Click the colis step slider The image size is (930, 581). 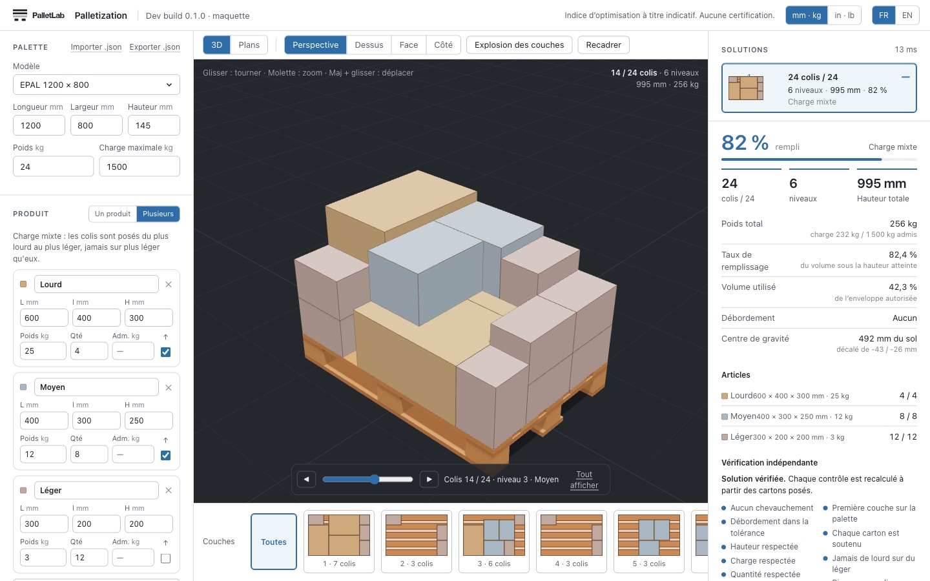coord(367,479)
